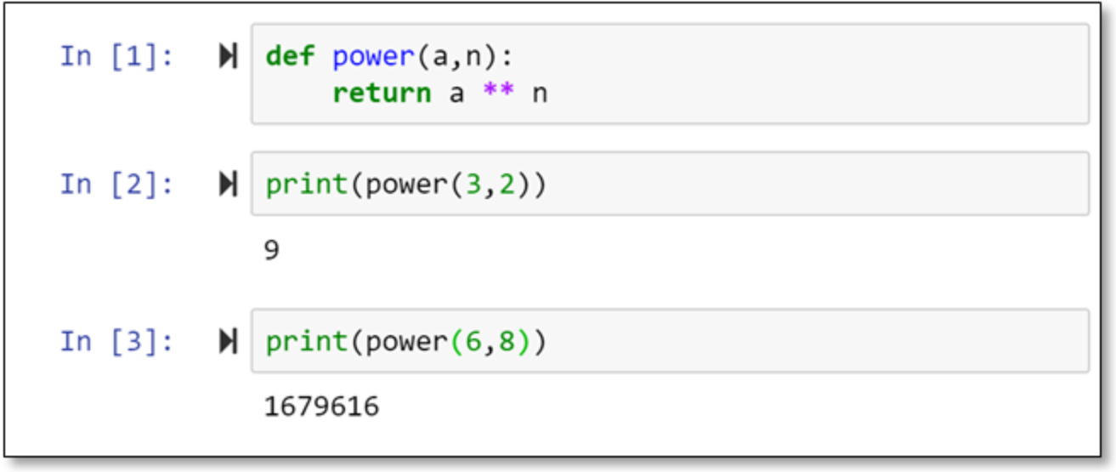Click the power function name in the definition
Image resolution: width=1116 pixels, height=472 pixels.
click(372, 57)
